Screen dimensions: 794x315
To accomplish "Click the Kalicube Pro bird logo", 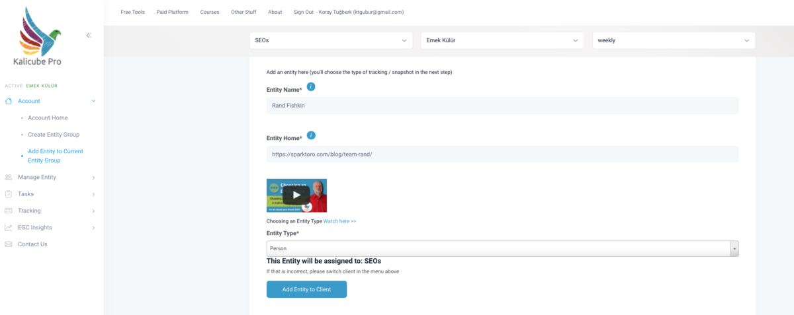I will (40, 31).
